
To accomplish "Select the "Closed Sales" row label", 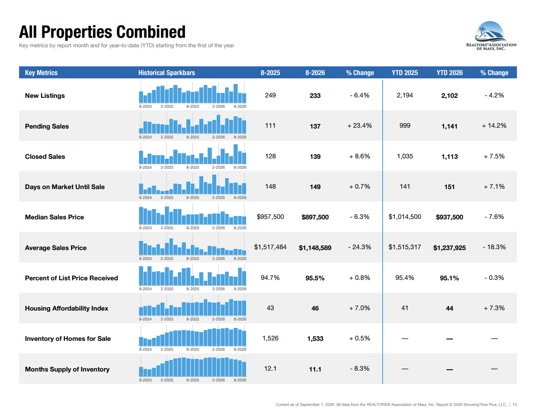I will (45, 157).
